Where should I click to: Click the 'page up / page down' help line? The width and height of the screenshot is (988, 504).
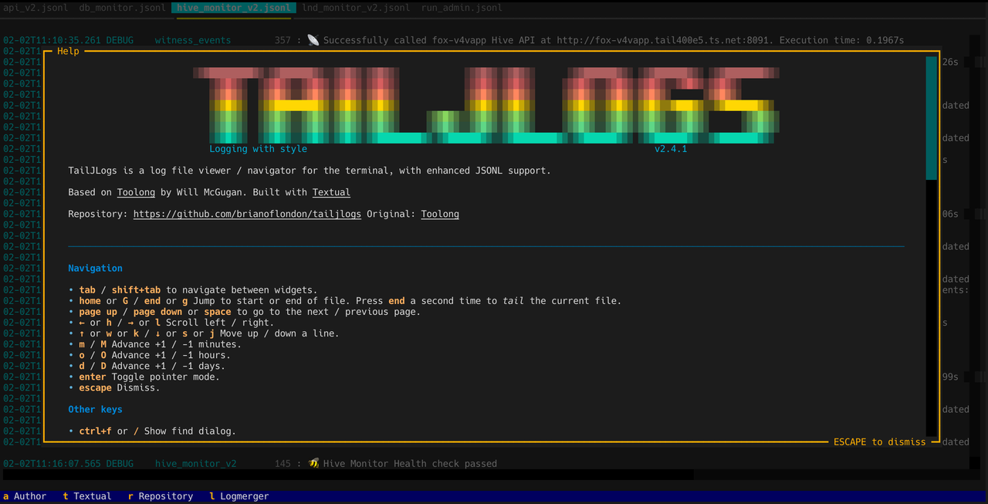pos(244,312)
